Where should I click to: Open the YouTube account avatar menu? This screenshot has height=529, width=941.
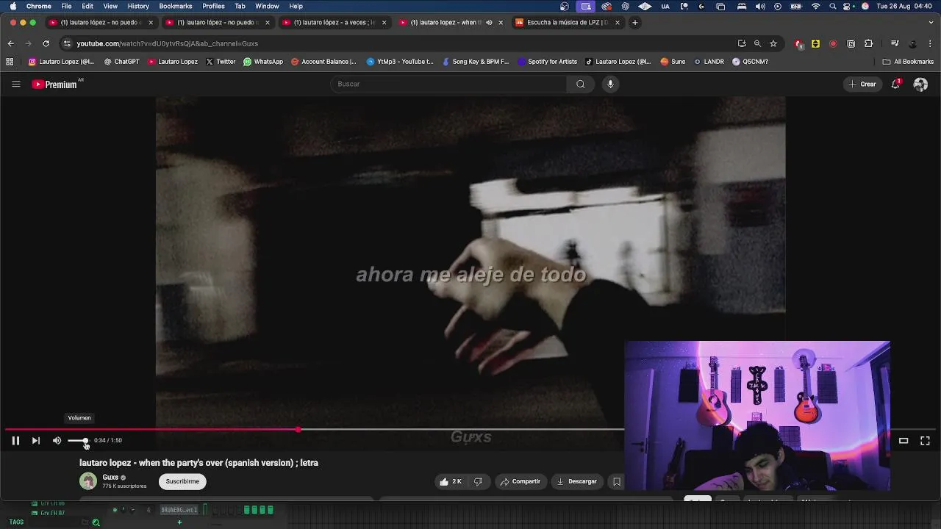click(920, 84)
